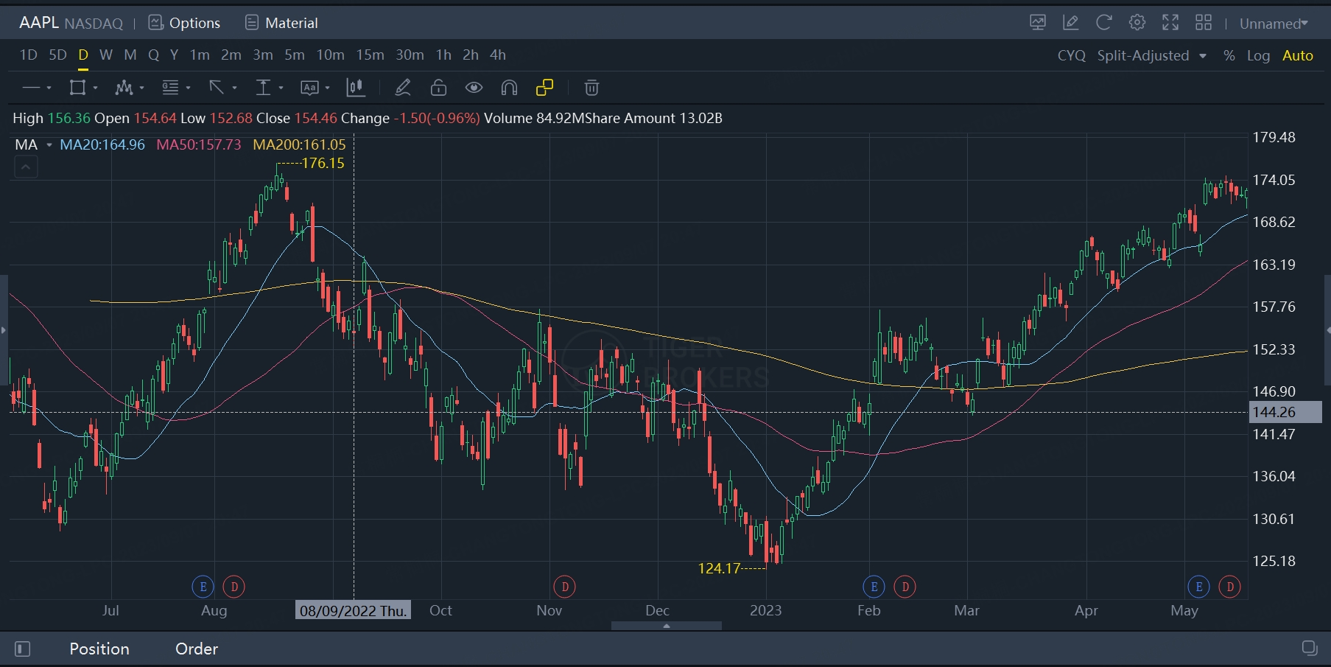Toggle drawing visibility with the eye icon
Viewport: 1331px width, 667px height.
(x=474, y=88)
